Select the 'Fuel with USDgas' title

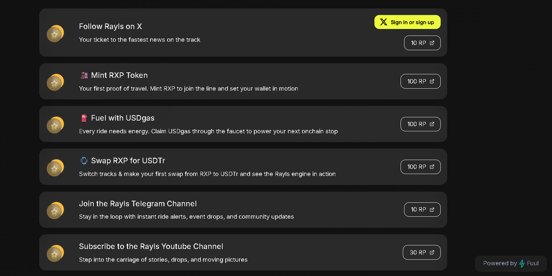(x=123, y=118)
